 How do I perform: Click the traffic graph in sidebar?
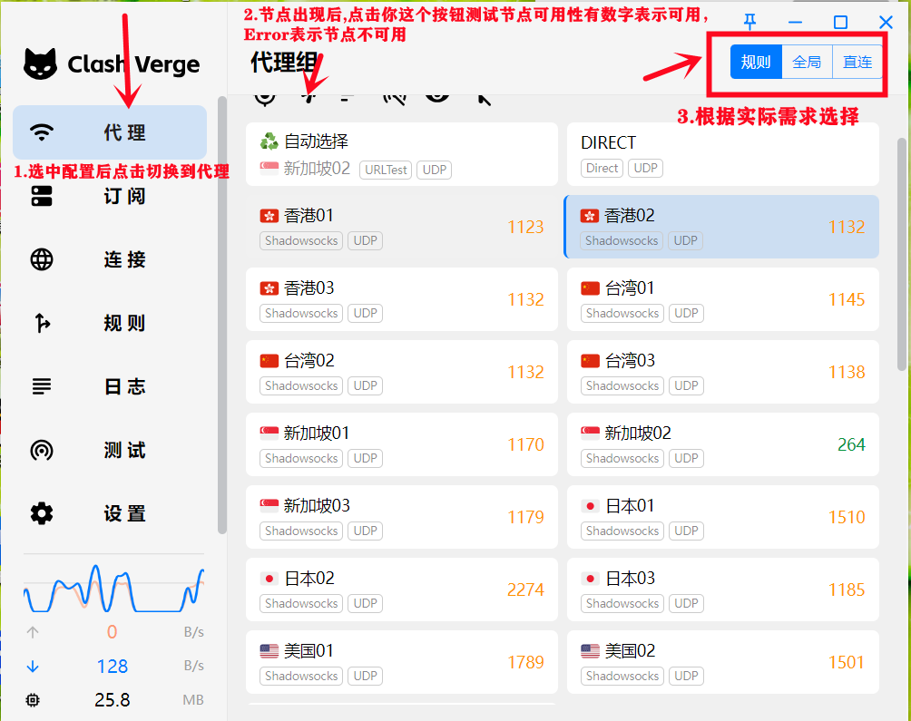[x=113, y=587]
